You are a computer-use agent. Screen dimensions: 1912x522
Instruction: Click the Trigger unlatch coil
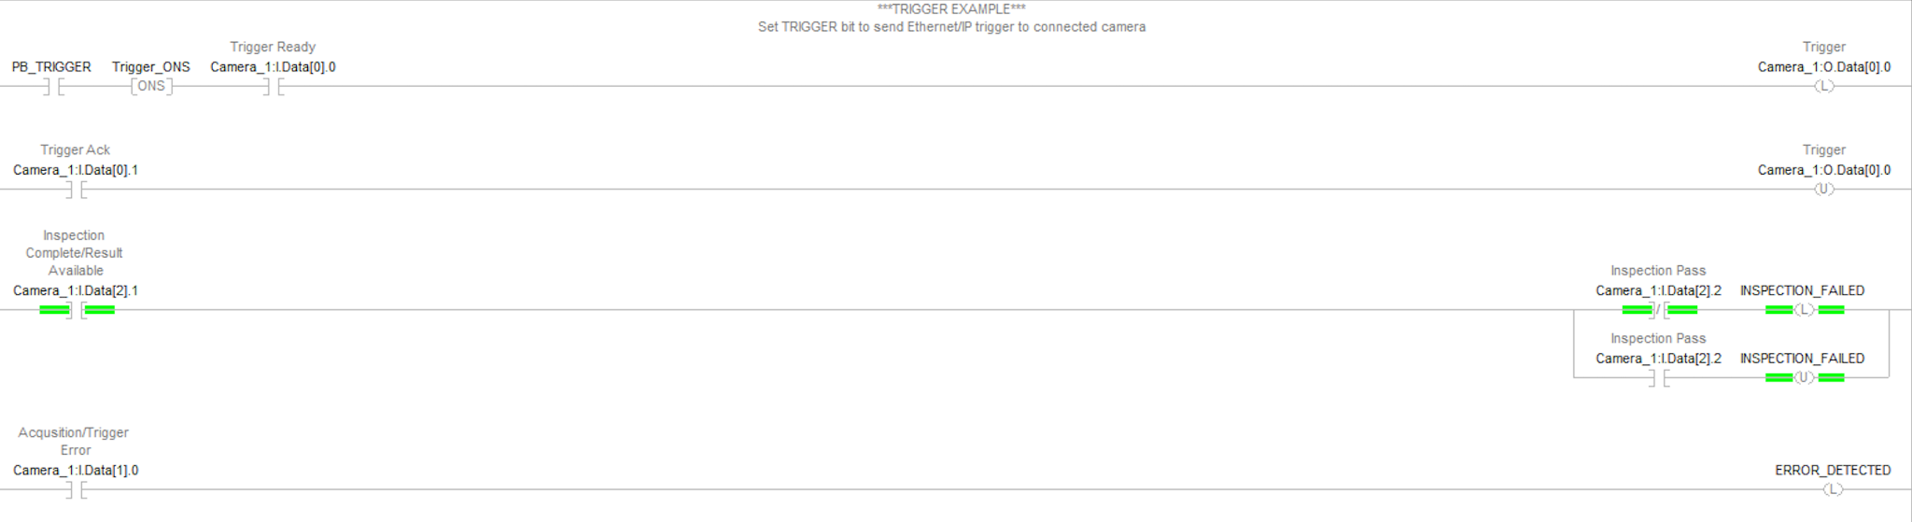click(1823, 189)
